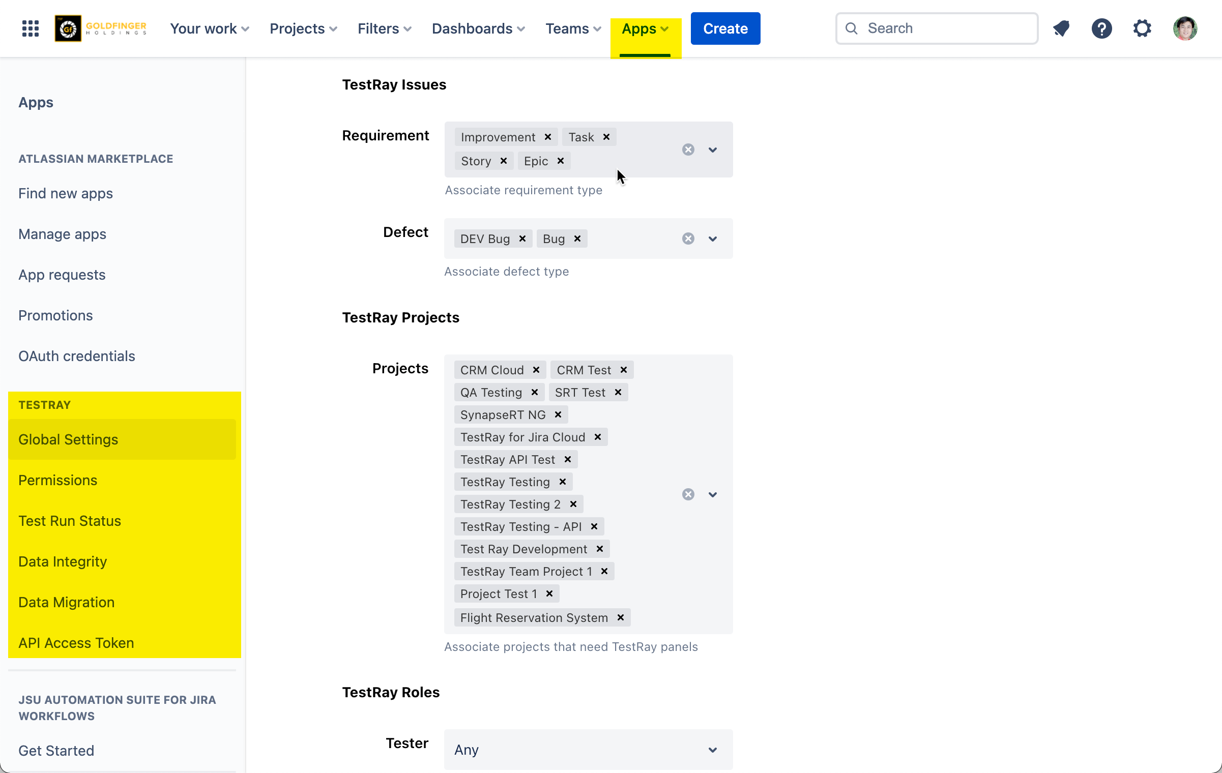
Task: Open the Tester role Any dropdown
Action: [588, 750]
